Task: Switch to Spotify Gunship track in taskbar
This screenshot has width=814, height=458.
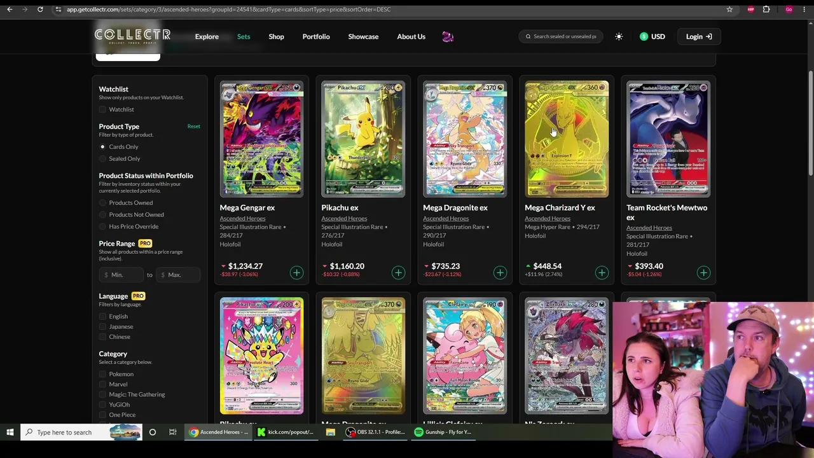Action: (x=442, y=433)
